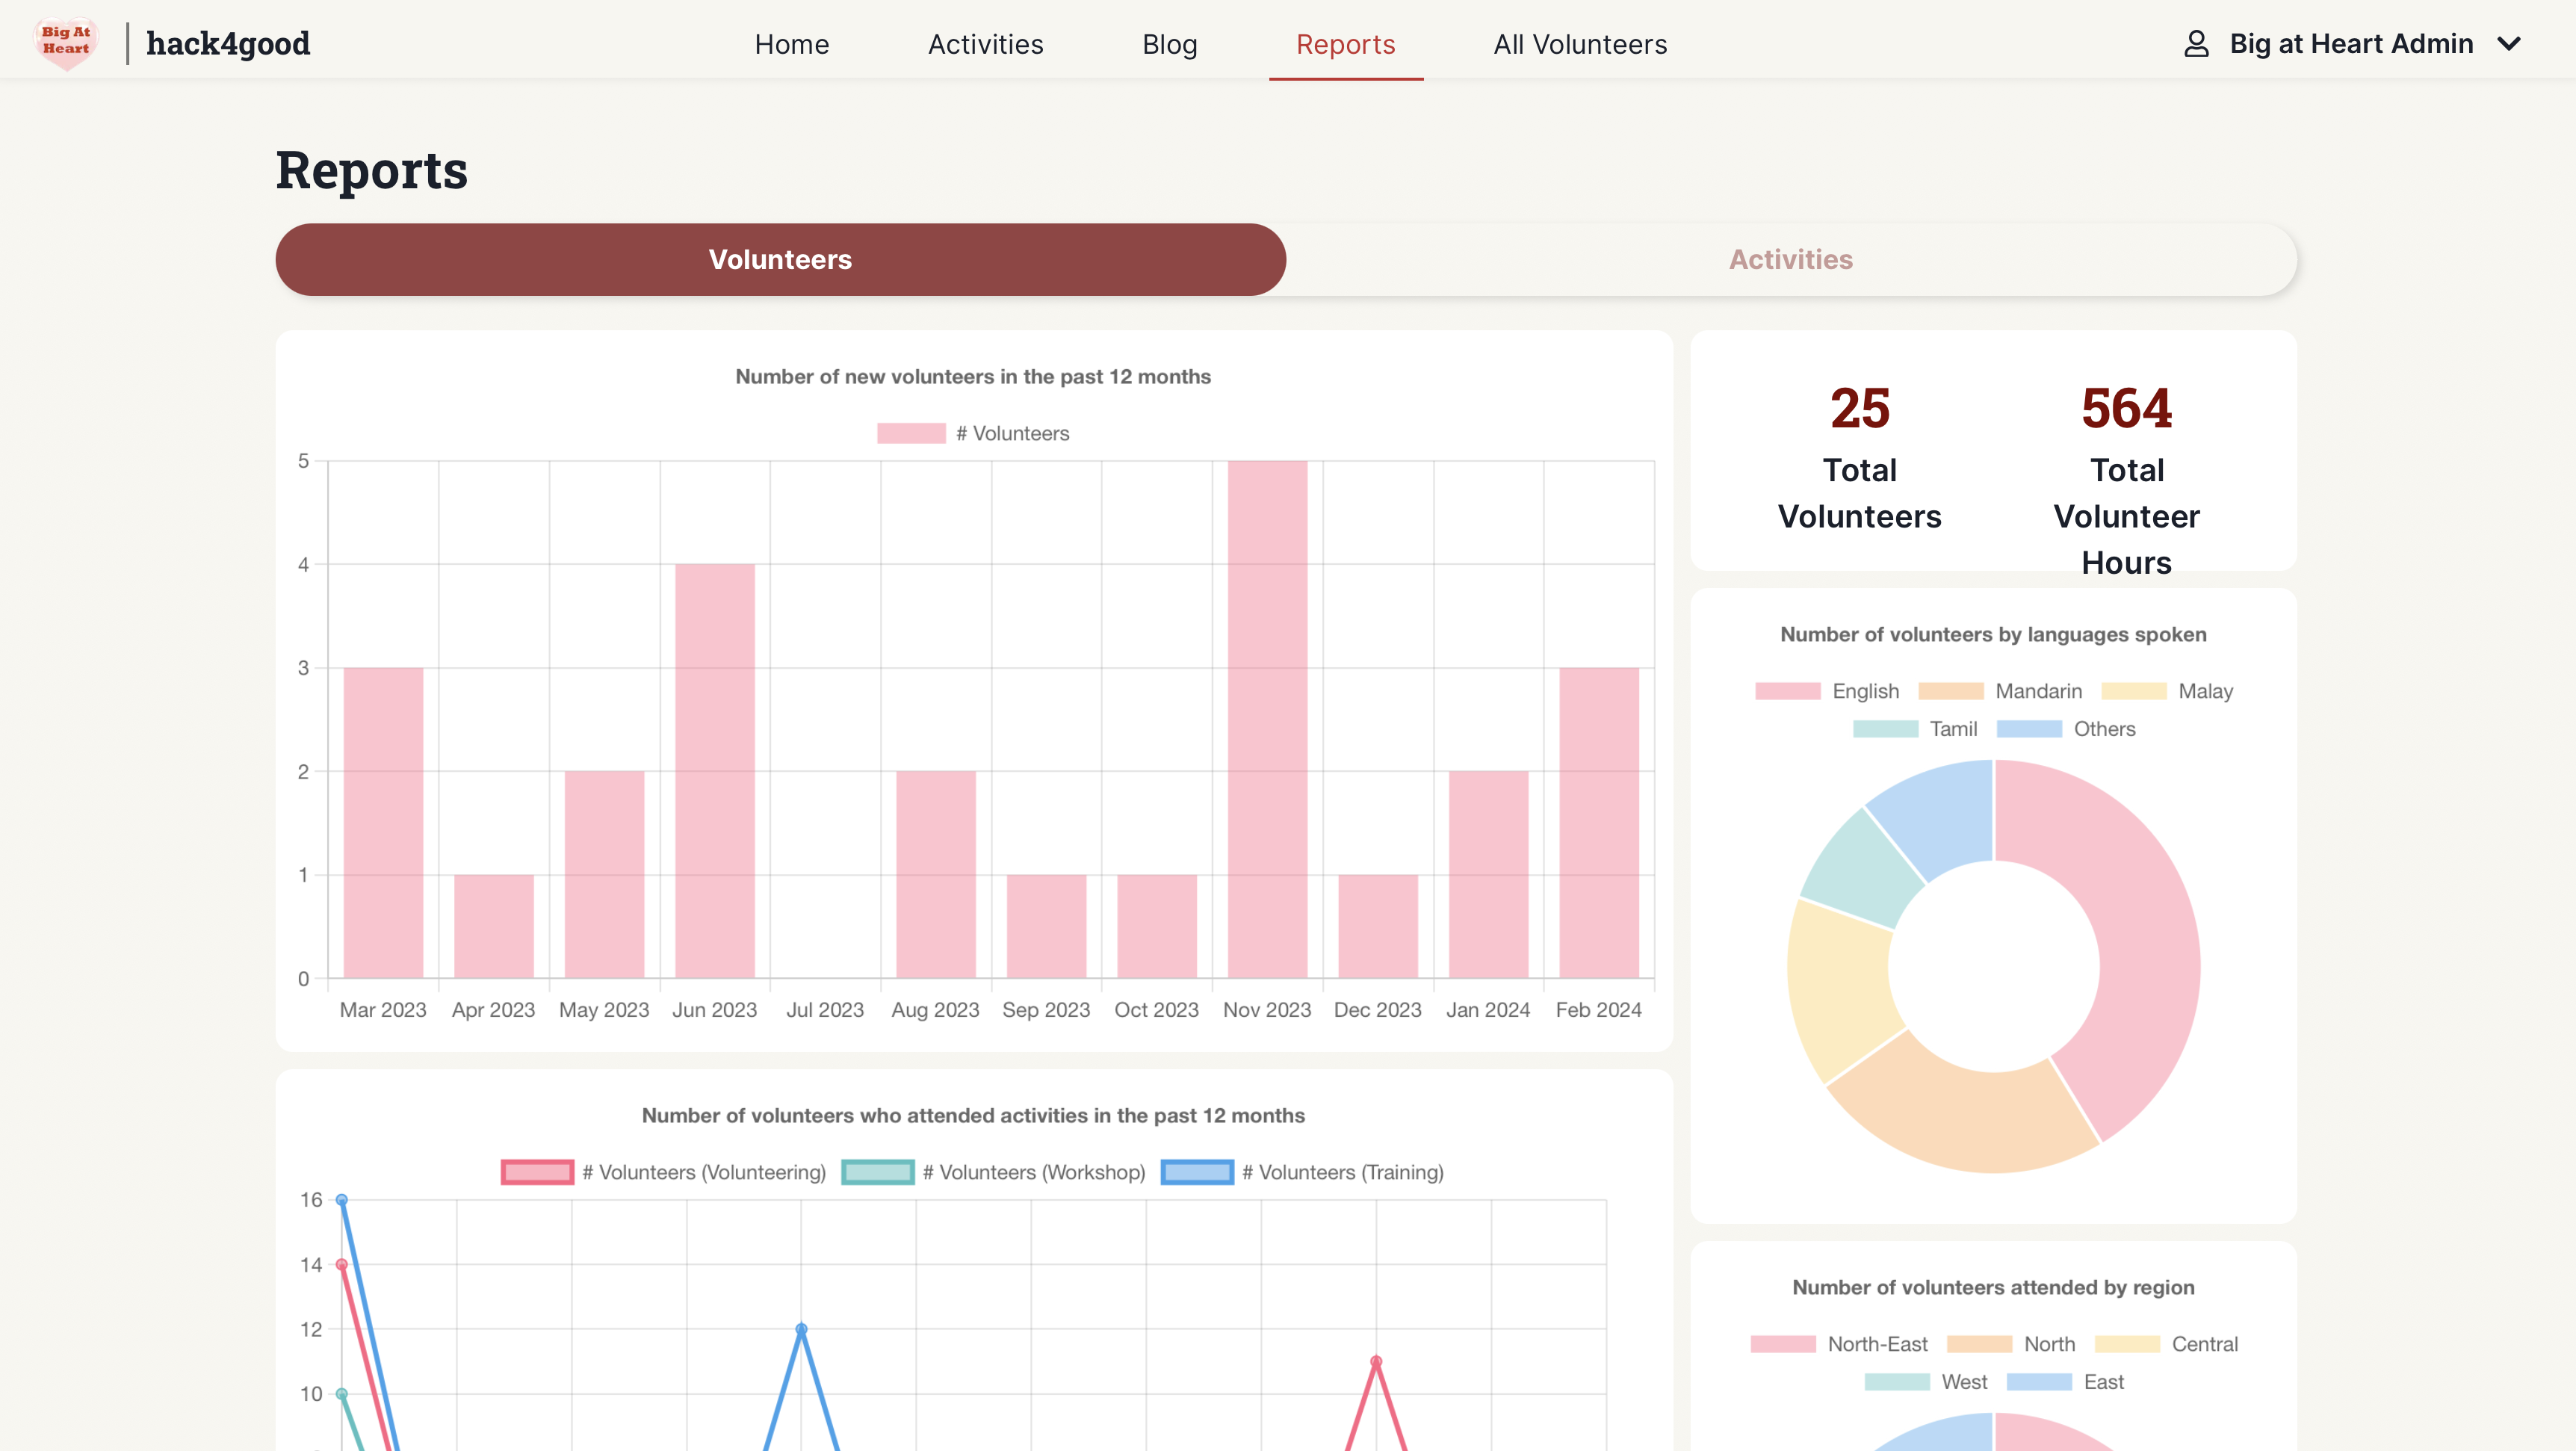Toggle the Mandarin legend entry

pyautogui.click(x=2000, y=691)
